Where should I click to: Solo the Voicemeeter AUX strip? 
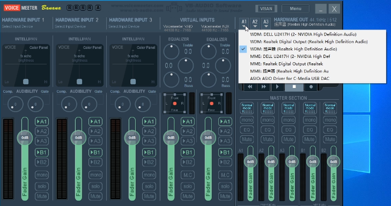point(225,186)
